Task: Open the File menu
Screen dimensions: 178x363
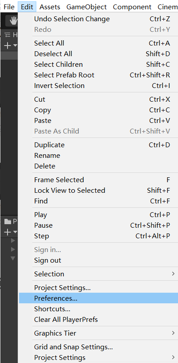Action: tap(9, 7)
